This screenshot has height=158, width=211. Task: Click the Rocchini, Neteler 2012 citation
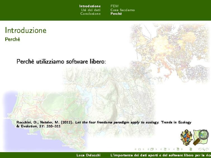(104, 124)
